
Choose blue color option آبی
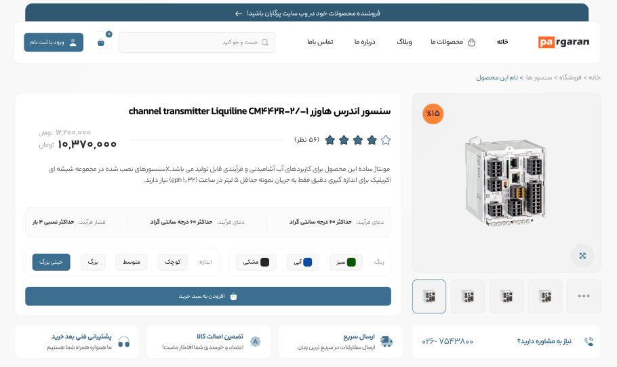click(303, 263)
